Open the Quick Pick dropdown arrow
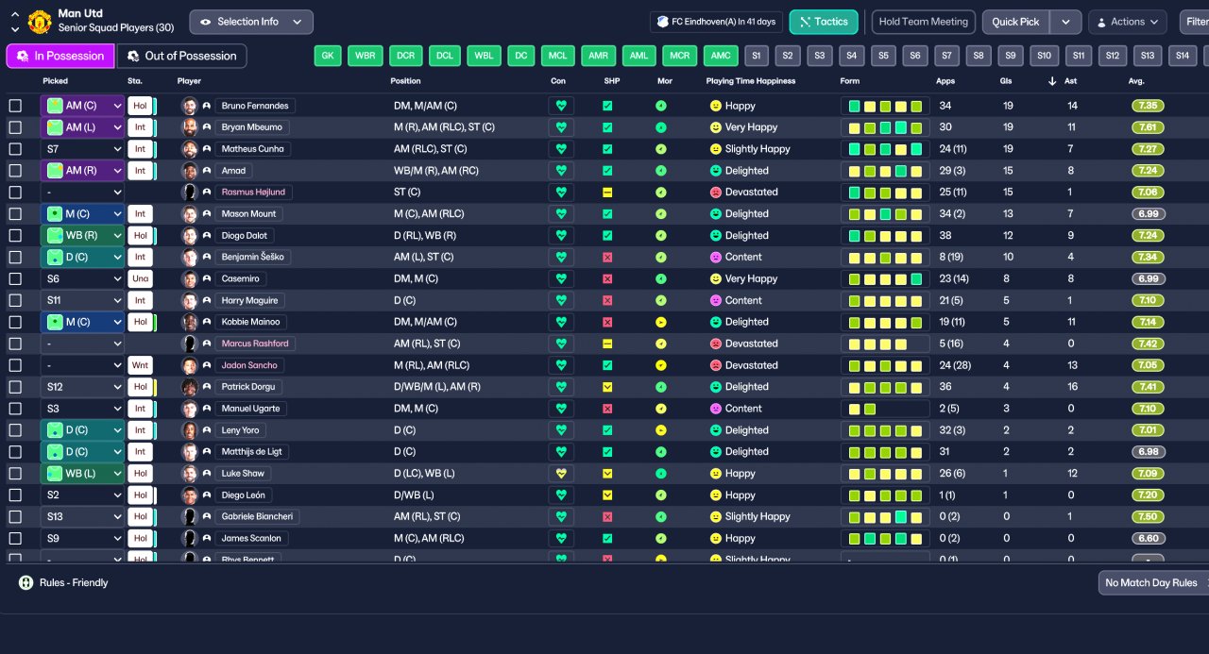This screenshot has width=1209, height=654. pyautogui.click(x=1065, y=22)
